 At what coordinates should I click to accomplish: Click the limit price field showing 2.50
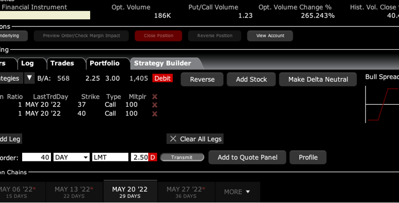pyautogui.click(x=139, y=157)
